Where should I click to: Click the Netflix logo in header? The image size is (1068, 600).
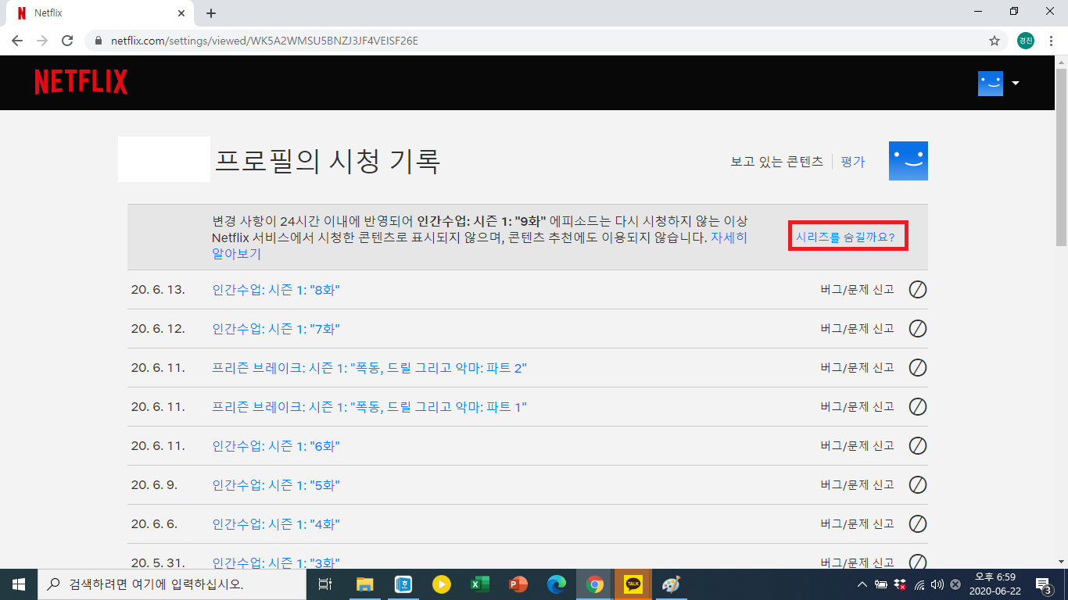81,82
